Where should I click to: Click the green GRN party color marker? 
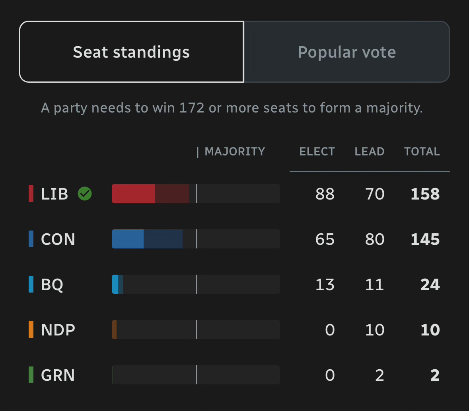(x=31, y=375)
